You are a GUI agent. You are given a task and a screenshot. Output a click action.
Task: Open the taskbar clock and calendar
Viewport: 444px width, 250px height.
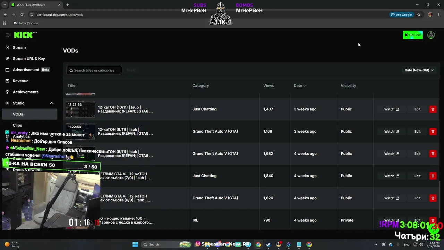point(433,244)
